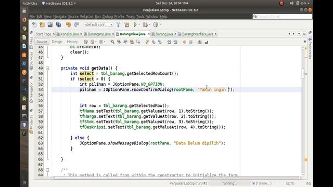The image size is (333, 187).
Task: Open Firefox from the Ubuntu dock
Action: tap(24, 20)
